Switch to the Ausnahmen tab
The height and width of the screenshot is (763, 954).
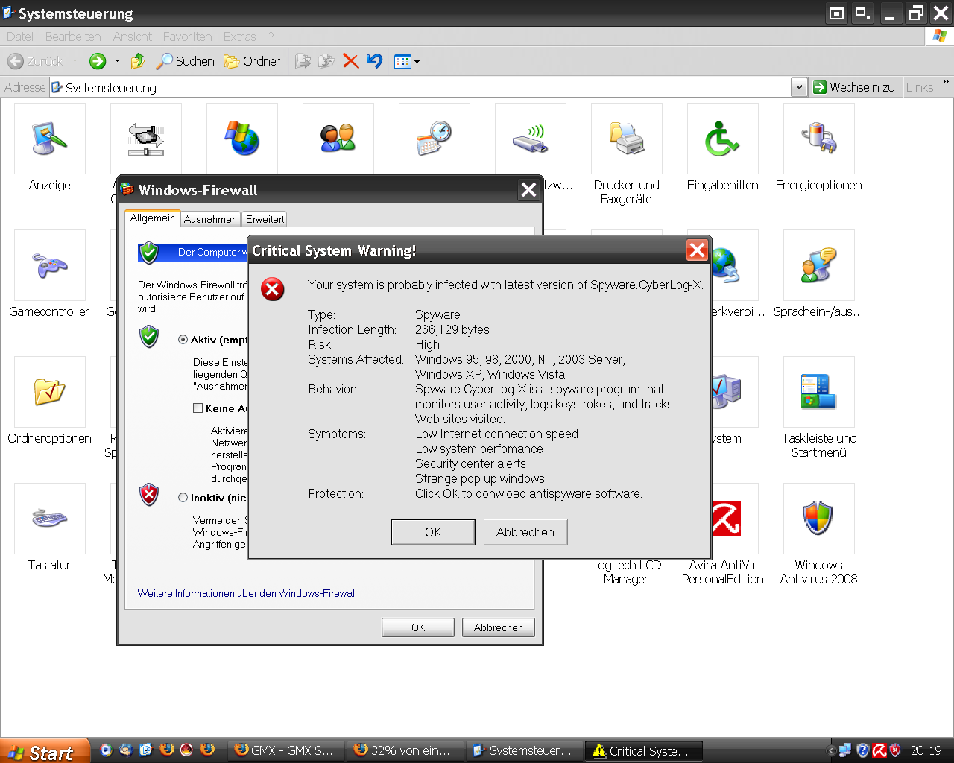pos(210,219)
